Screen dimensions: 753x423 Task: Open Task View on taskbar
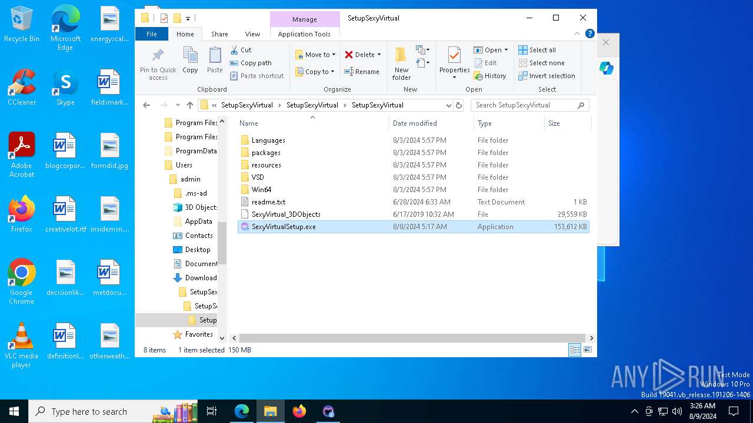(x=212, y=411)
